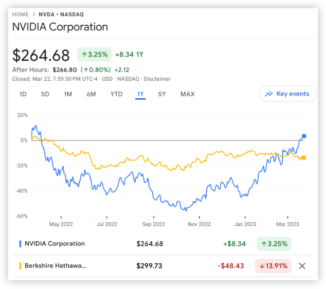Viewport: 326px width, 289px height.
Task: Click the green 3.25% change badge by price
Action: pos(94,55)
